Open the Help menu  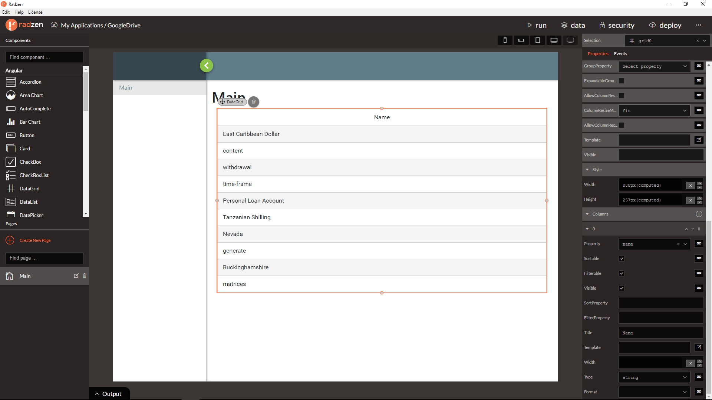(19, 12)
